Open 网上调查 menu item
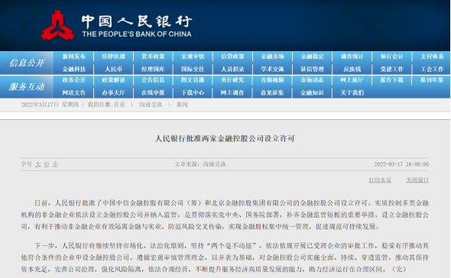 (x=232, y=92)
